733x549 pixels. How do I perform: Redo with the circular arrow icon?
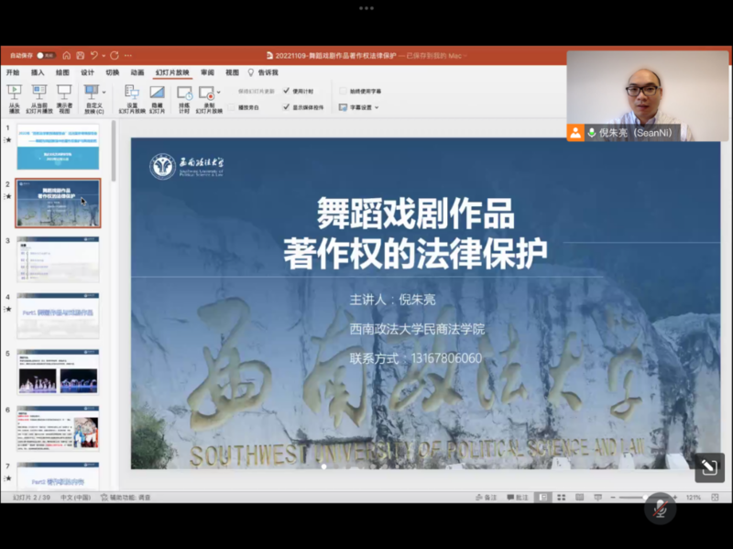(x=115, y=55)
